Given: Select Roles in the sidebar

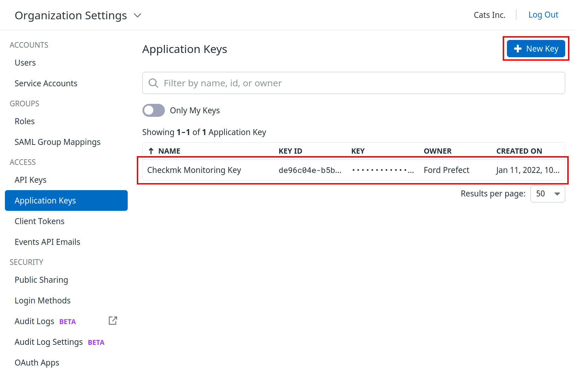Looking at the screenshot, I should [25, 121].
